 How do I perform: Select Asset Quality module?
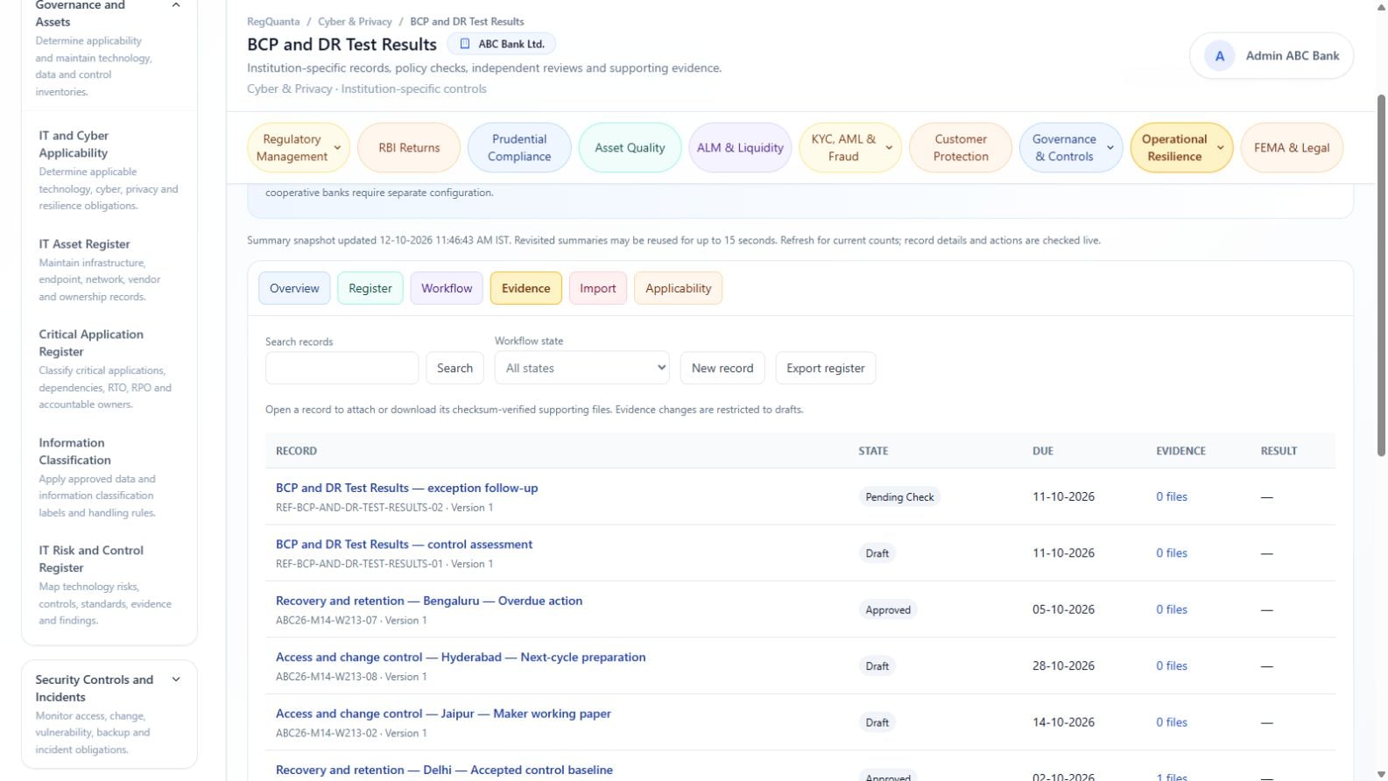[630, 148]
